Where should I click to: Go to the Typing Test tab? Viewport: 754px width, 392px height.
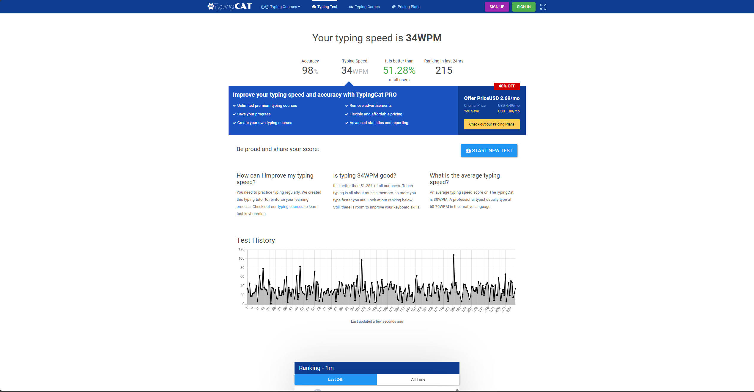tap(324, 7)
